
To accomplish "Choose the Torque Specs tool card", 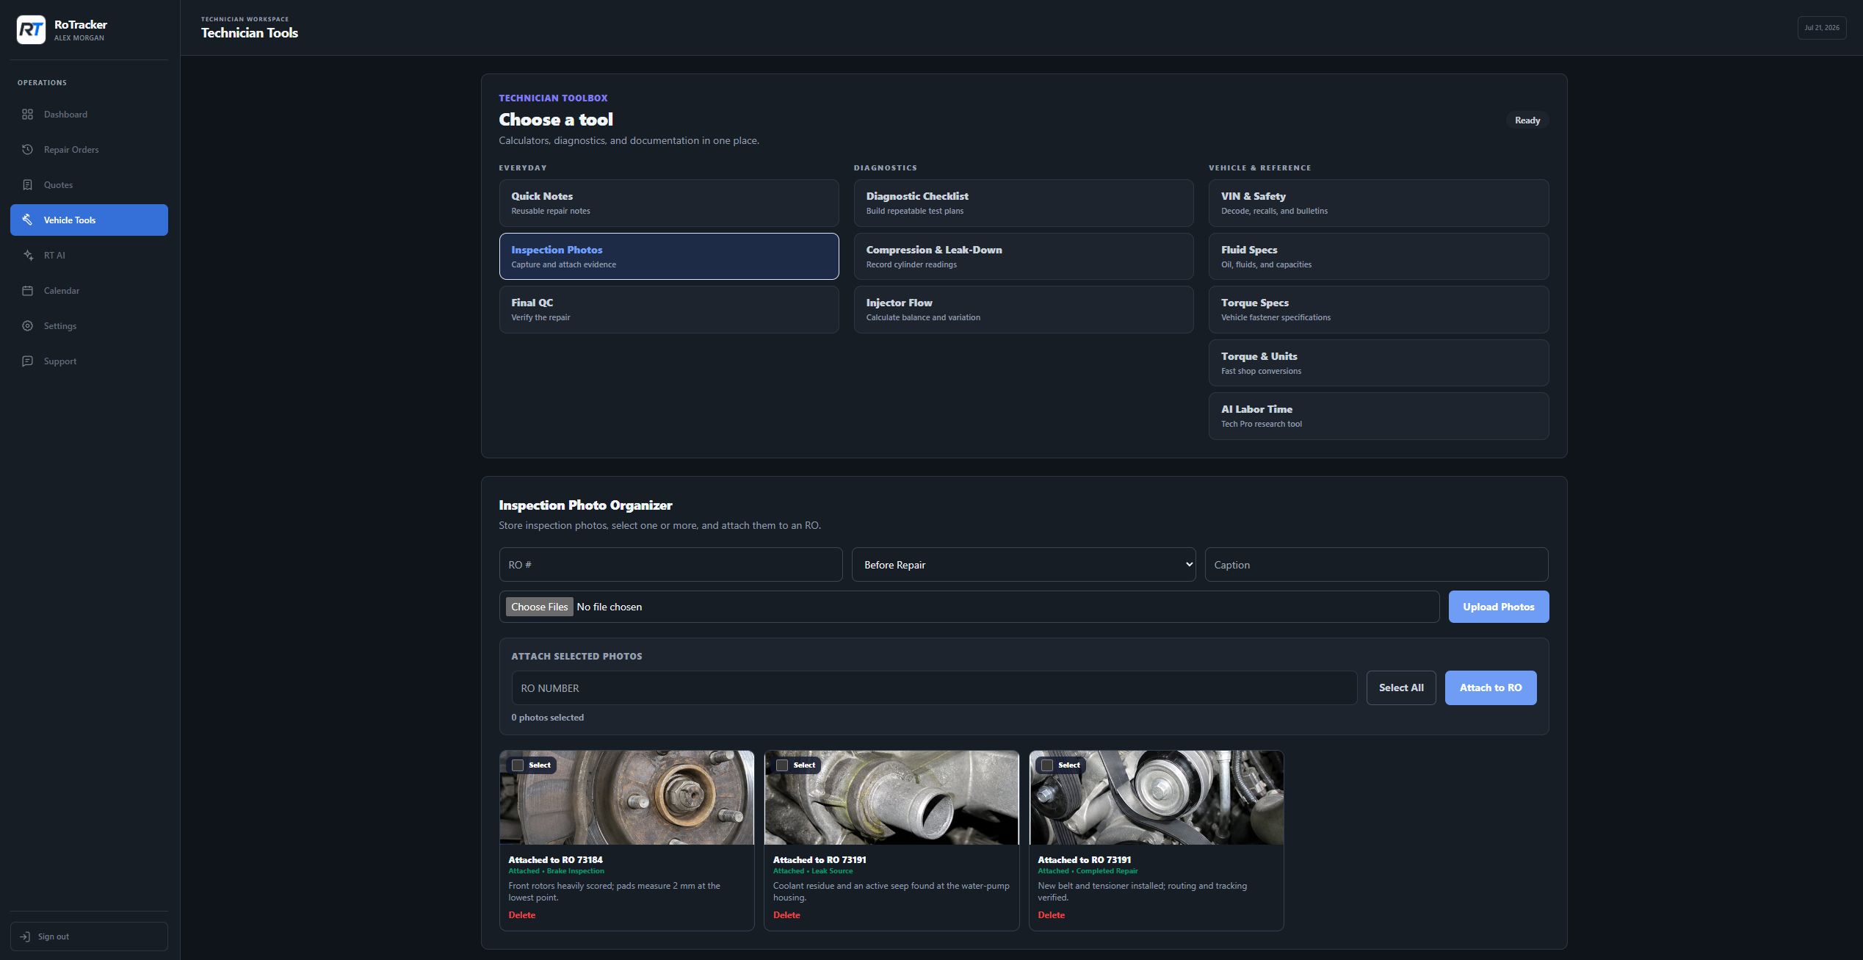I will (1378, 309).
